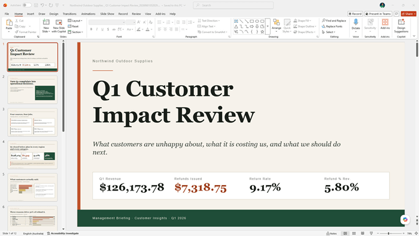Select the Isosceles Triangle shape
This screenshot has width=419, height=236.
pos(236,26)
